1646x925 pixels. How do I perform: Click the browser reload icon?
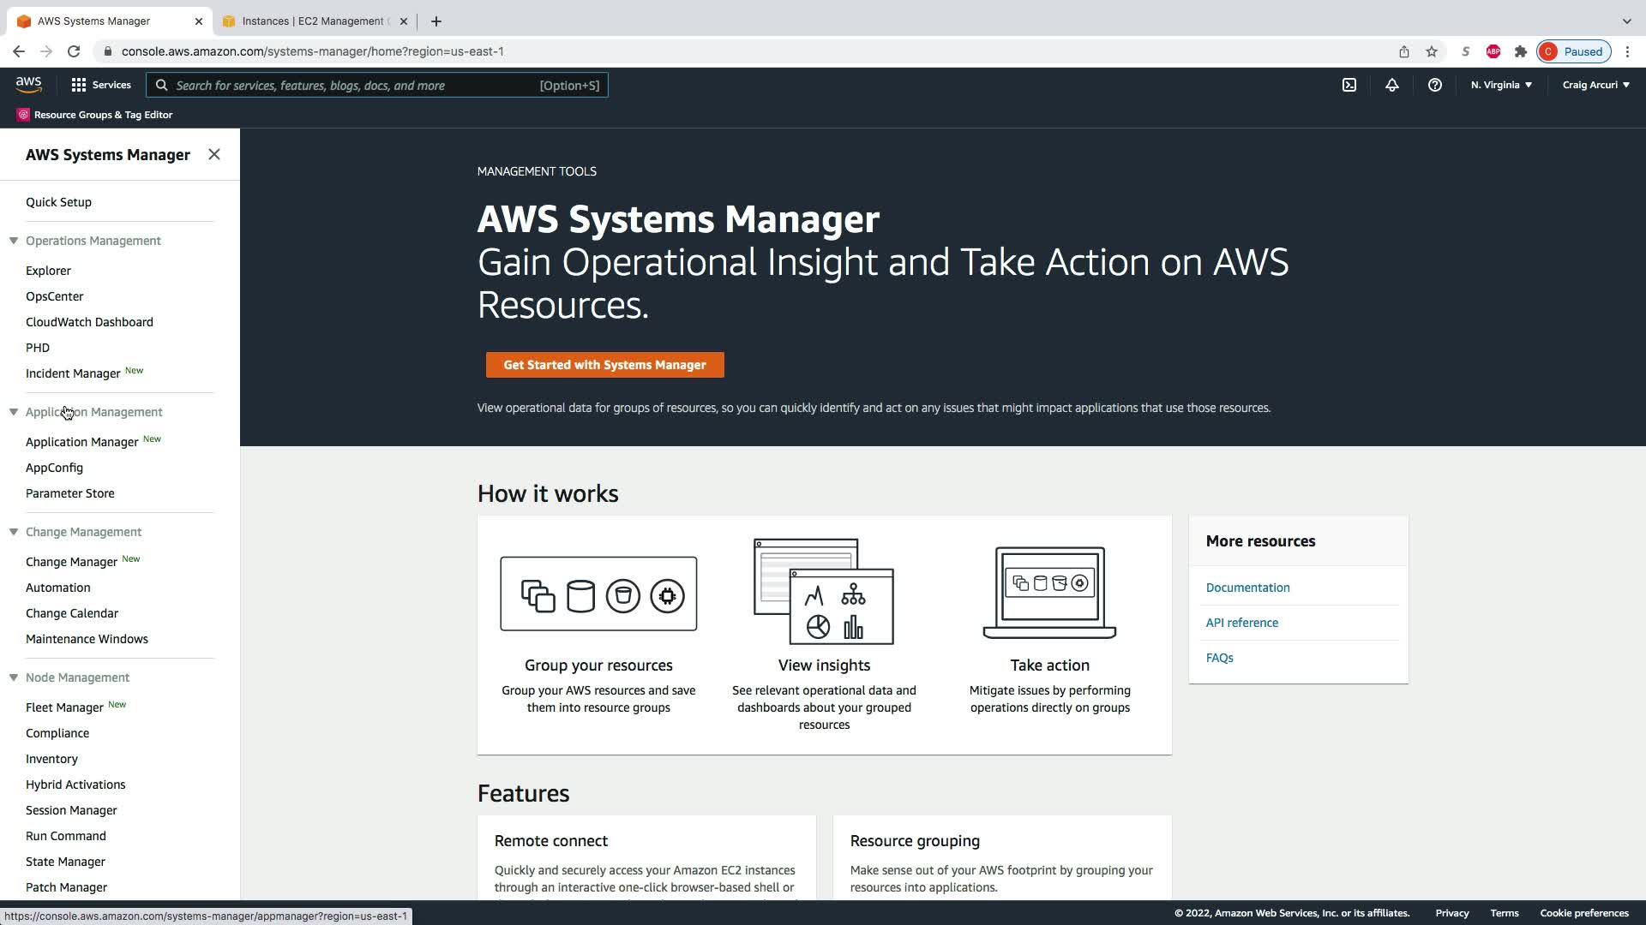[x=74, y=51]
